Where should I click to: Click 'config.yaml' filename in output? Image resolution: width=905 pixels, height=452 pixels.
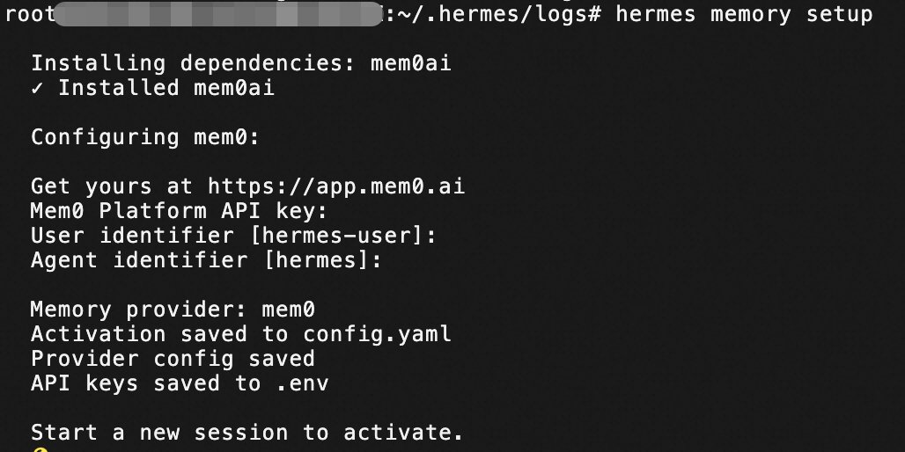click(378, 334)
